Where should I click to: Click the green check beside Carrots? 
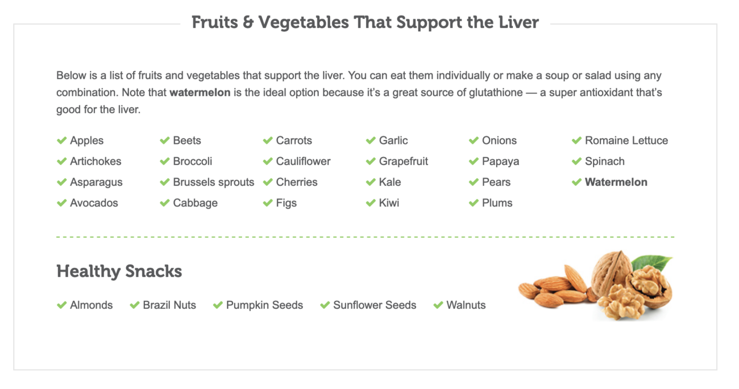point(268,140)
